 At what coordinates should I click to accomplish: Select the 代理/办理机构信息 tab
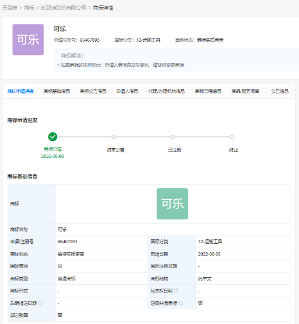(166, 91)
